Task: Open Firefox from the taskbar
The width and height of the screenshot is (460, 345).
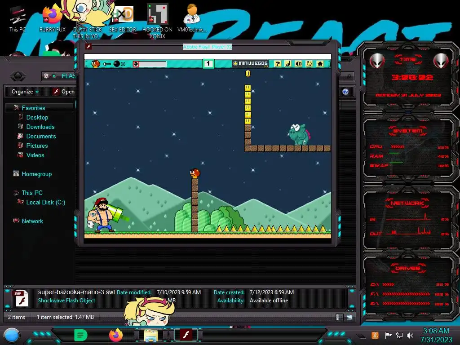Action: (116, 335)
